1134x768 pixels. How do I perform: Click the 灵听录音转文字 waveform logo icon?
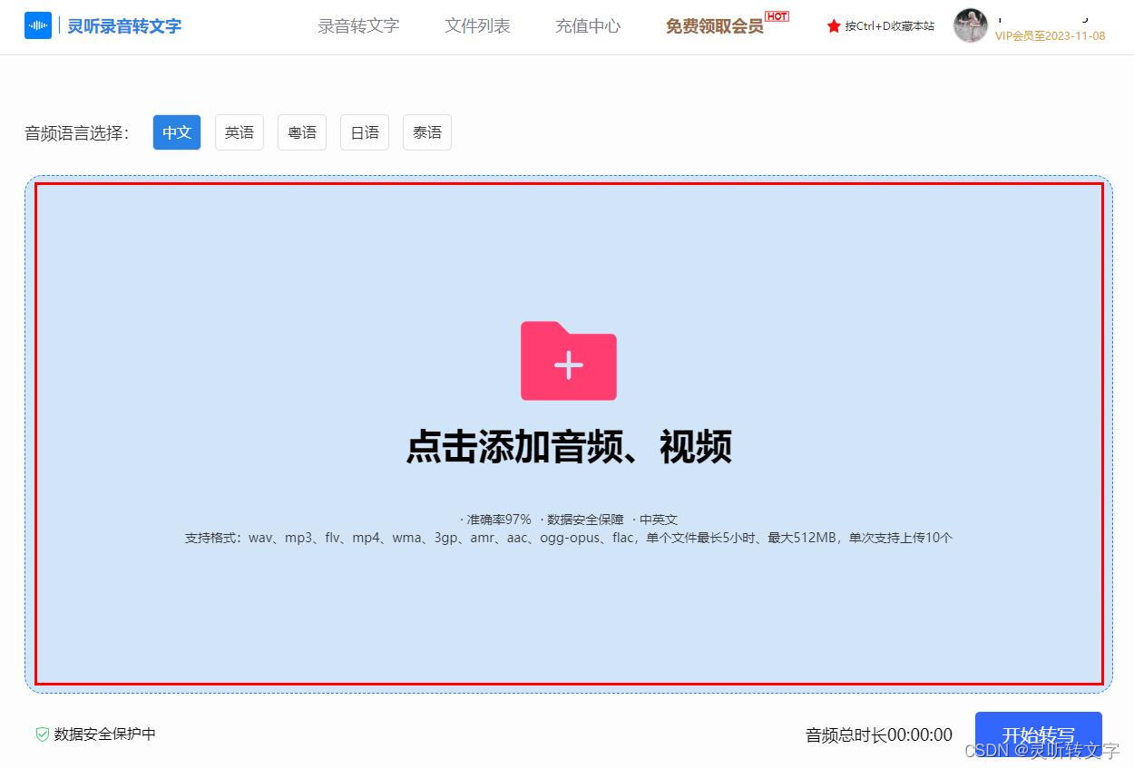[38, 25]
